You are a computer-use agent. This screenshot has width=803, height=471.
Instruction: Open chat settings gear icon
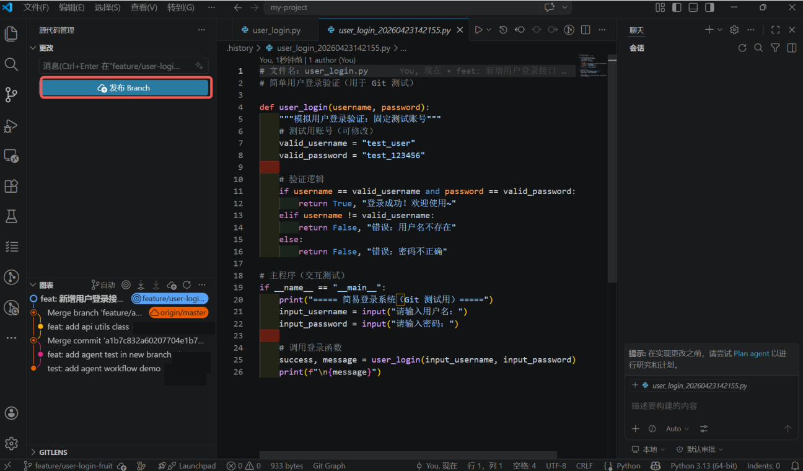click(734, 30)
